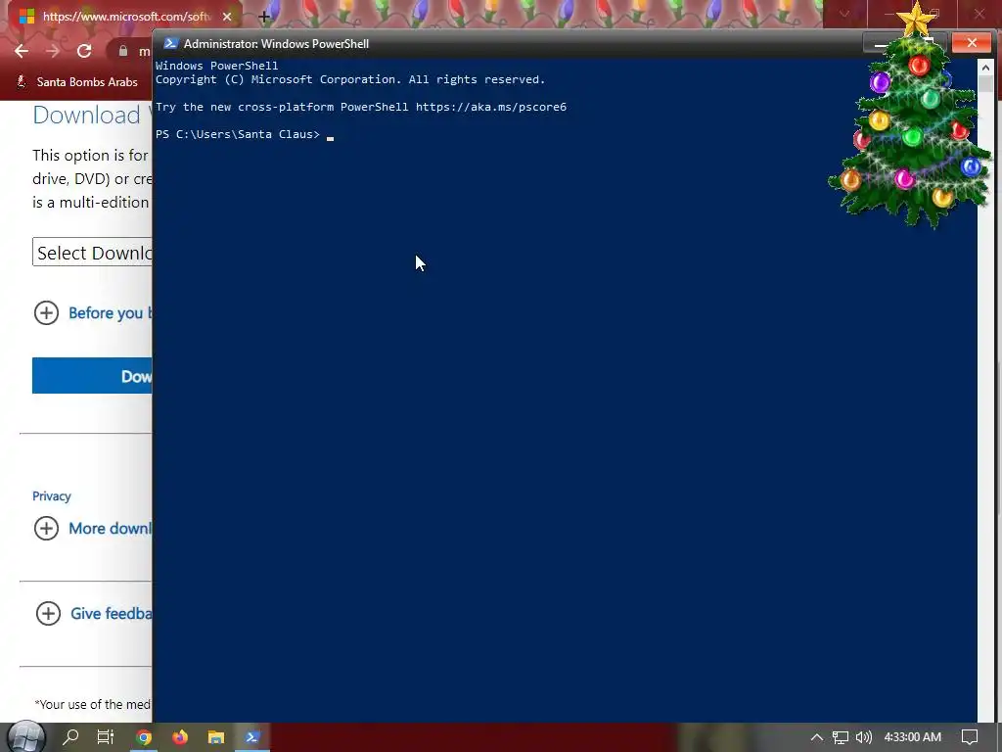
Task: Click the browser back arrow
Action: click(x=22, y=51)
